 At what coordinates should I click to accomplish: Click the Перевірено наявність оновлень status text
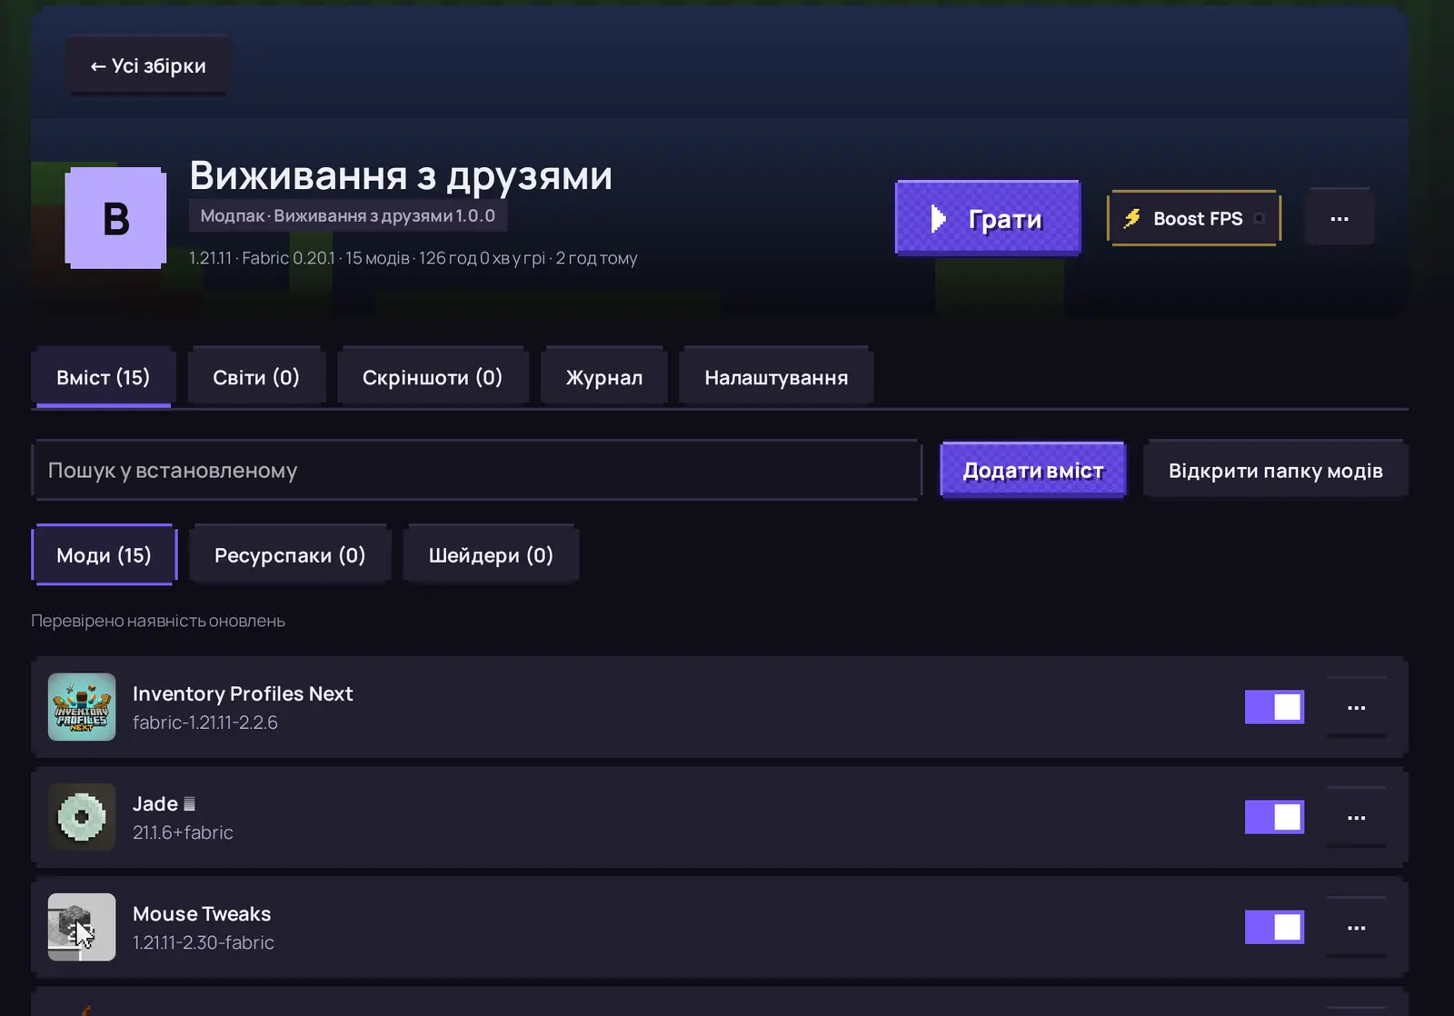158,621
